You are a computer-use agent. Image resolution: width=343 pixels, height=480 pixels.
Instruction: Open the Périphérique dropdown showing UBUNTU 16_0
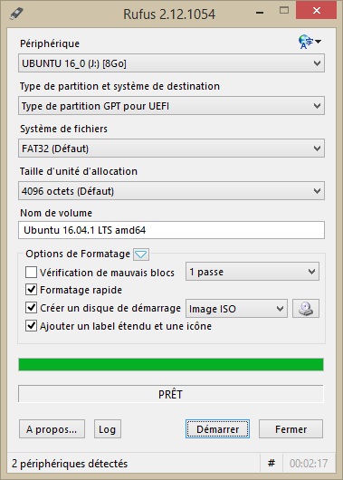(x=171, y=63)
